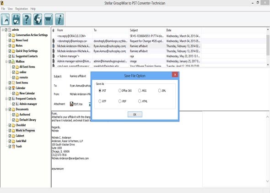Choose the .PDF save format
270x193 pixels.
click(x=120, y=101)
